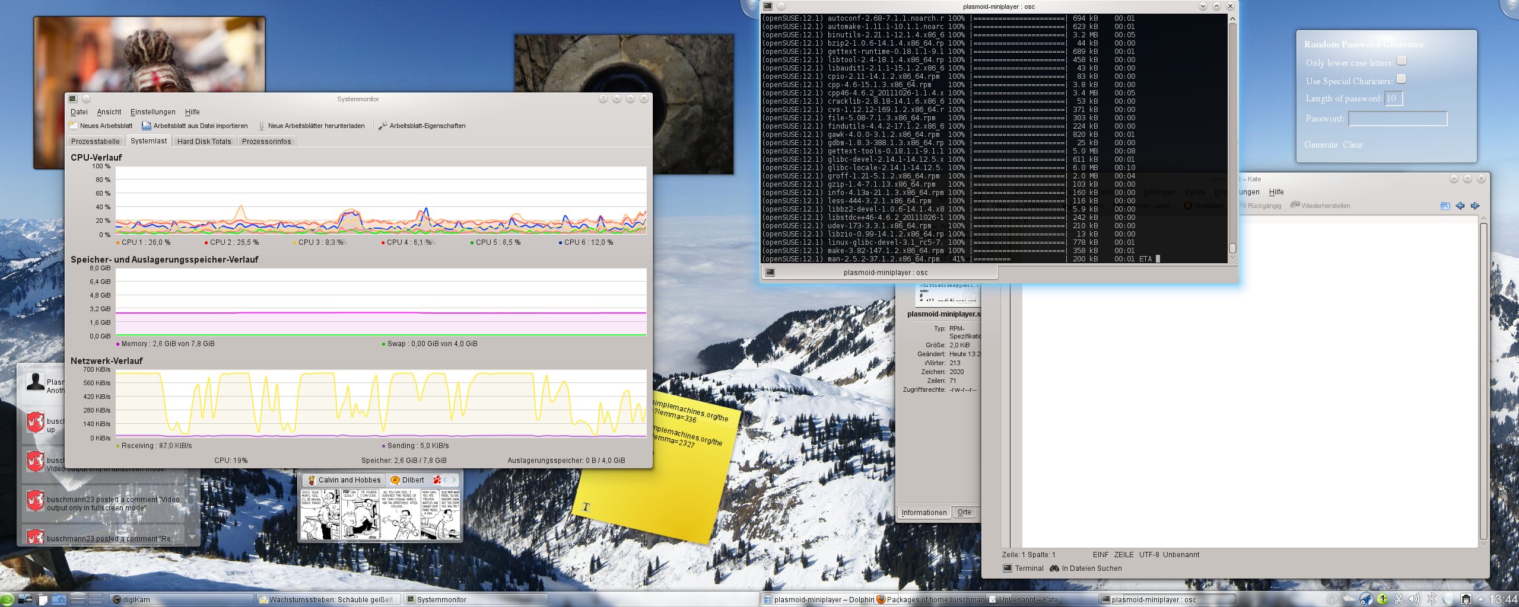Open the home folder icon in the panel
Screen dimensions: 1519x607
(x=59, y=599)
